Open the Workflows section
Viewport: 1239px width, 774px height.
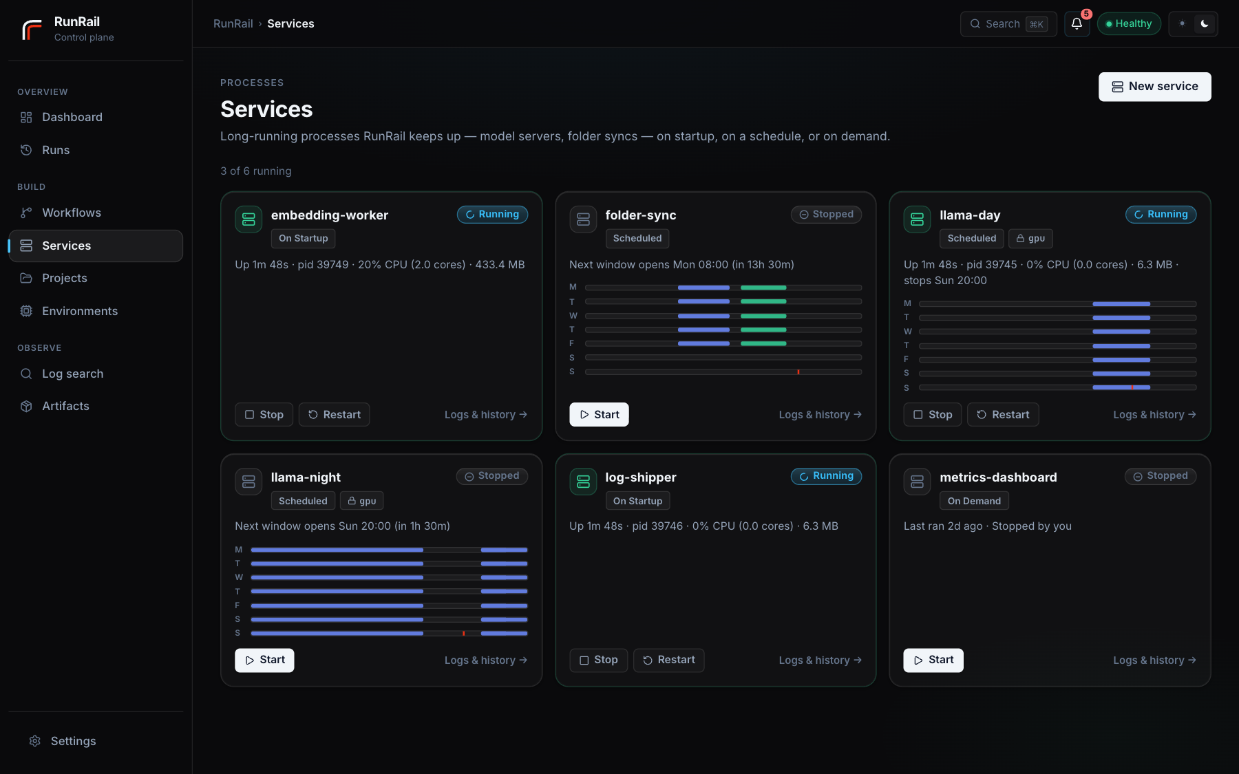click(96, 213)
